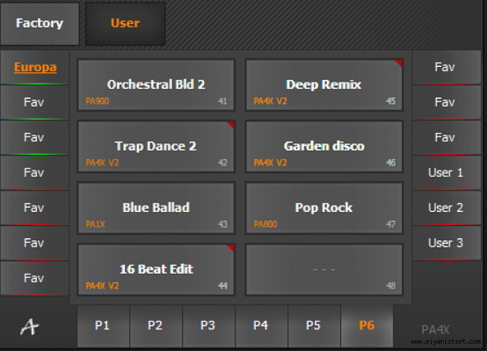The width and height of the screenshot is (487, 351).
Task: Select the Fav bank just above the A icon
Action: 35,278
